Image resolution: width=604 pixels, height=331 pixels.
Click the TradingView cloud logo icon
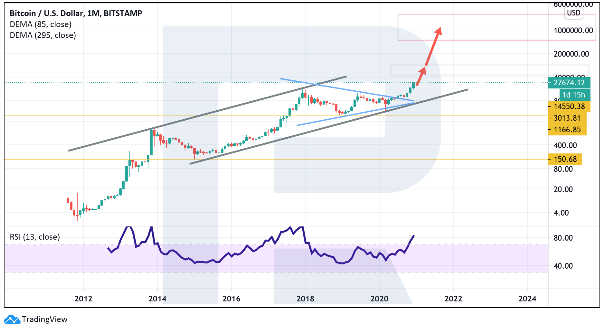[12, 319]
